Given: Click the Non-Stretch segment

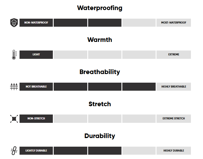Looking at the screenshot, I should pos(36,119).
